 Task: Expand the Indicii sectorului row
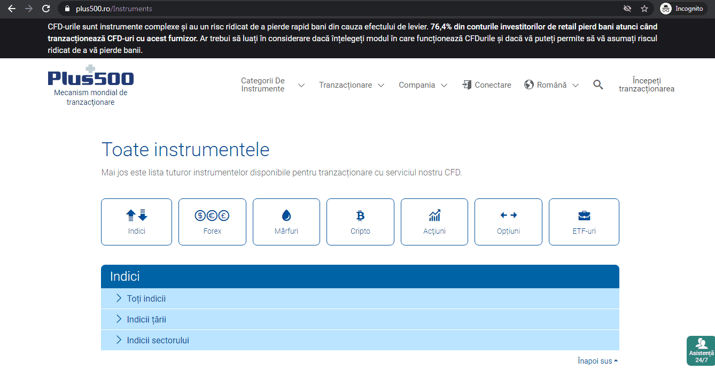(158, 340)
